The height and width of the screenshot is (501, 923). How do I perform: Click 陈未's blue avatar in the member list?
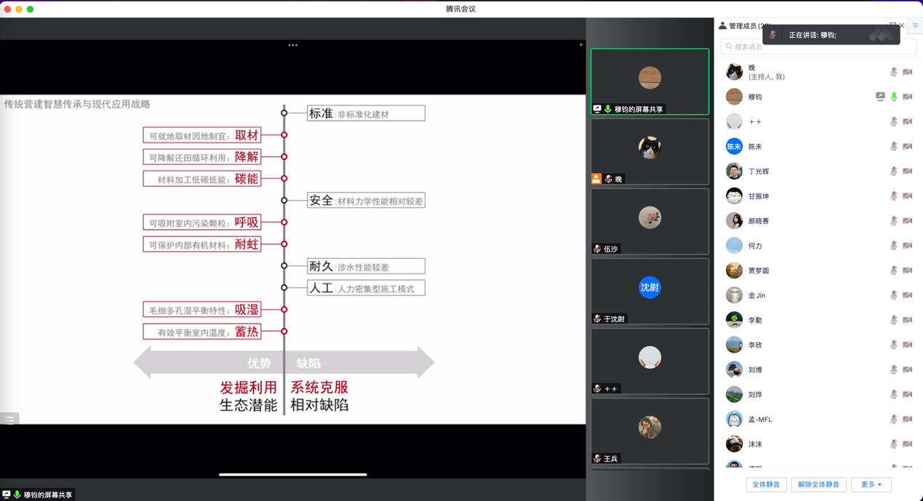[x=734, y=146]
